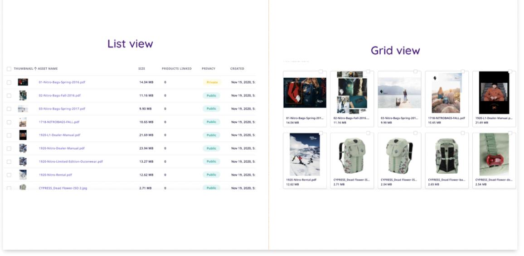Select the grid card checkbox of 14.04 MB asset

(321, 71)
